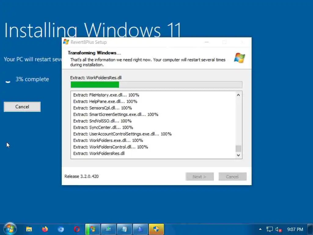
Task: Open the network status tray icon
Action: (270, 229)
